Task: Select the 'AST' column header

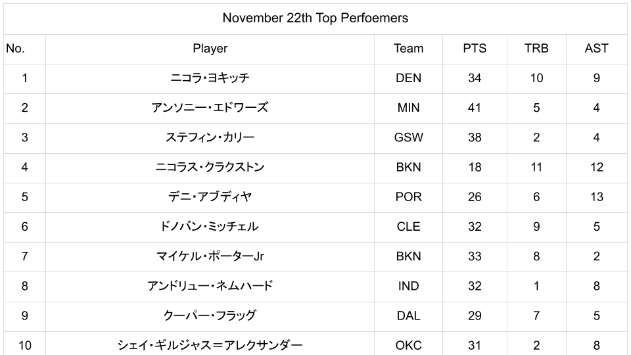Action: click(596, 49)
